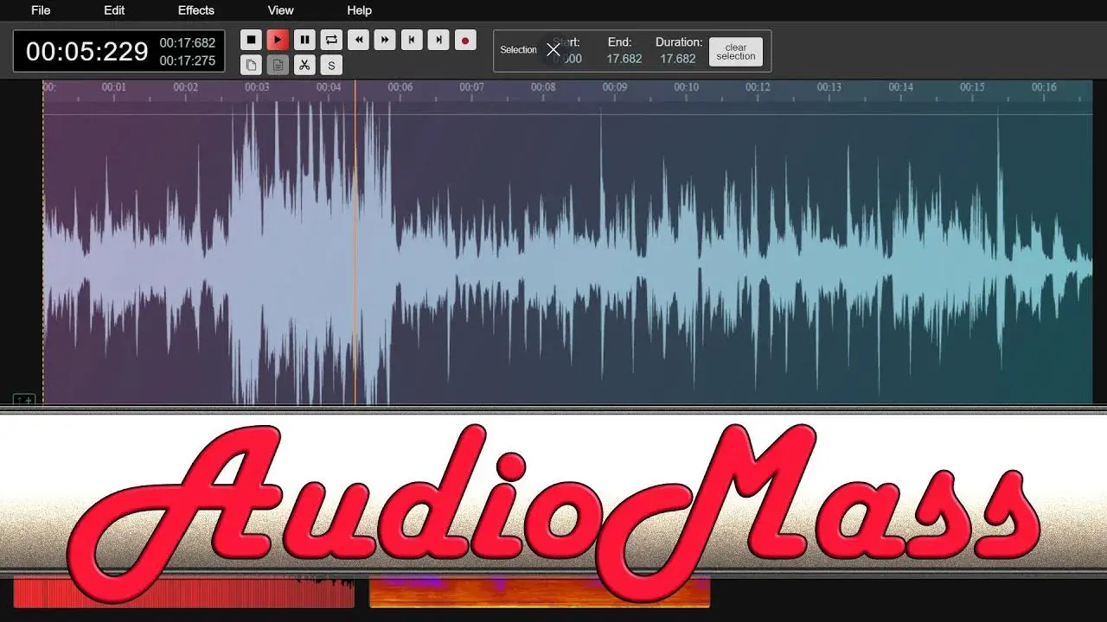Click the selection Duration value 17.682
1107x622 pixels.
click(678, 59)
